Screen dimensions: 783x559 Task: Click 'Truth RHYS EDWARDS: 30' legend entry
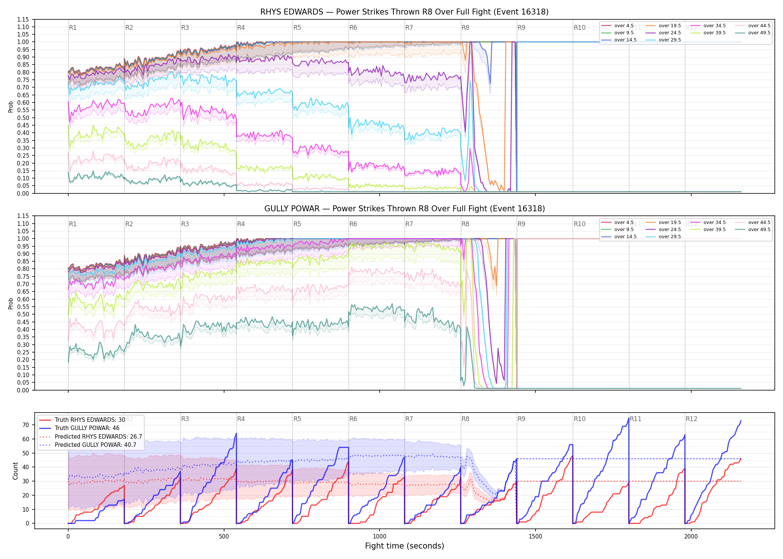(82, 420)
